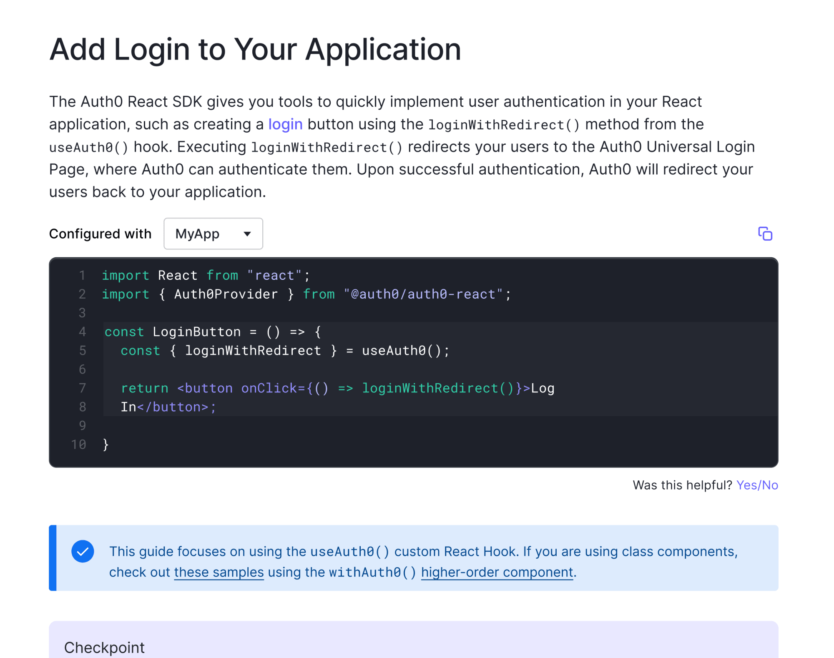The height and width of the screenshot is (658, 834).
Task: Click 'Was this helpful?' text
Action: [682, 485]
